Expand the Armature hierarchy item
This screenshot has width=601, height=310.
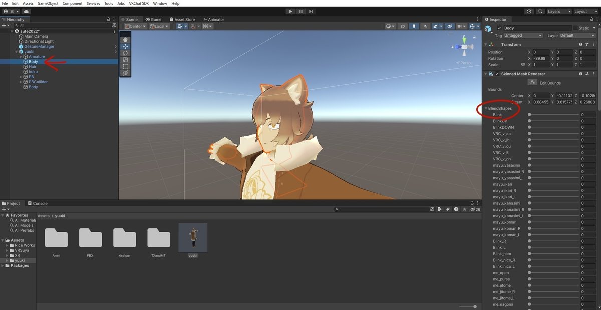coord(21,57)
